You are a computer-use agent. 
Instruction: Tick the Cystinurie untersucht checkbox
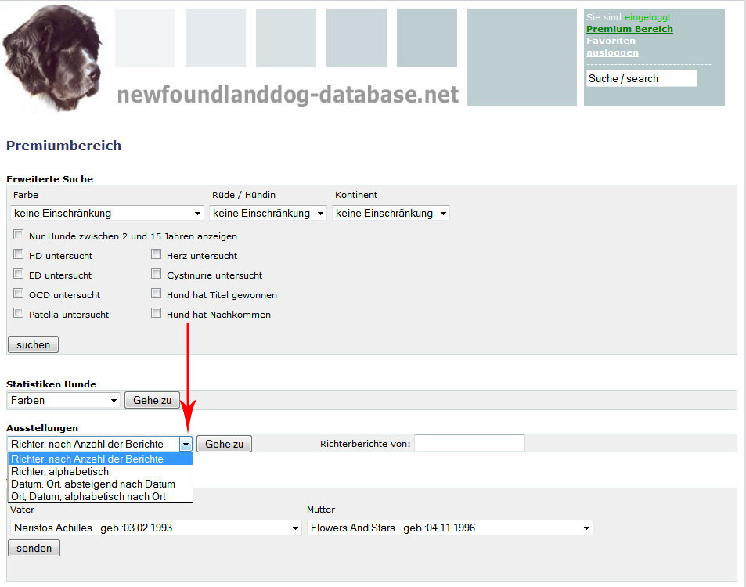[157, 275]
